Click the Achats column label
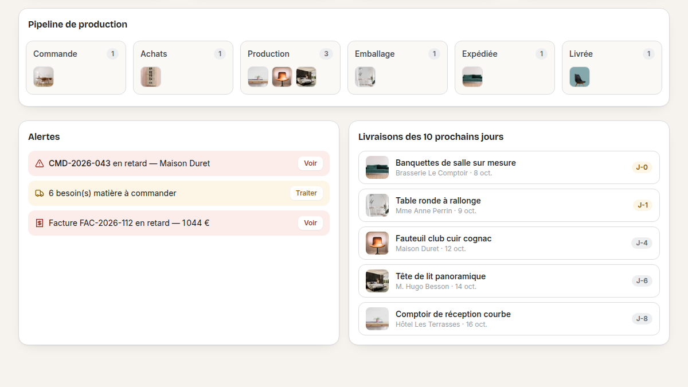The height and width of the screenshot is (387, 688). click(154, 54)
